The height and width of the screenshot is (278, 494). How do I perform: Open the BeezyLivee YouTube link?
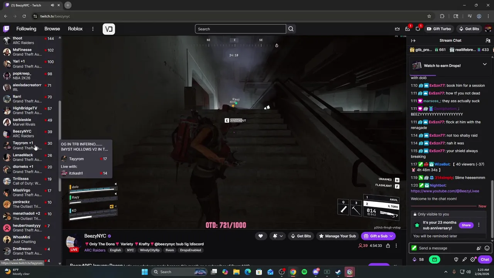[x=445, y=191]
